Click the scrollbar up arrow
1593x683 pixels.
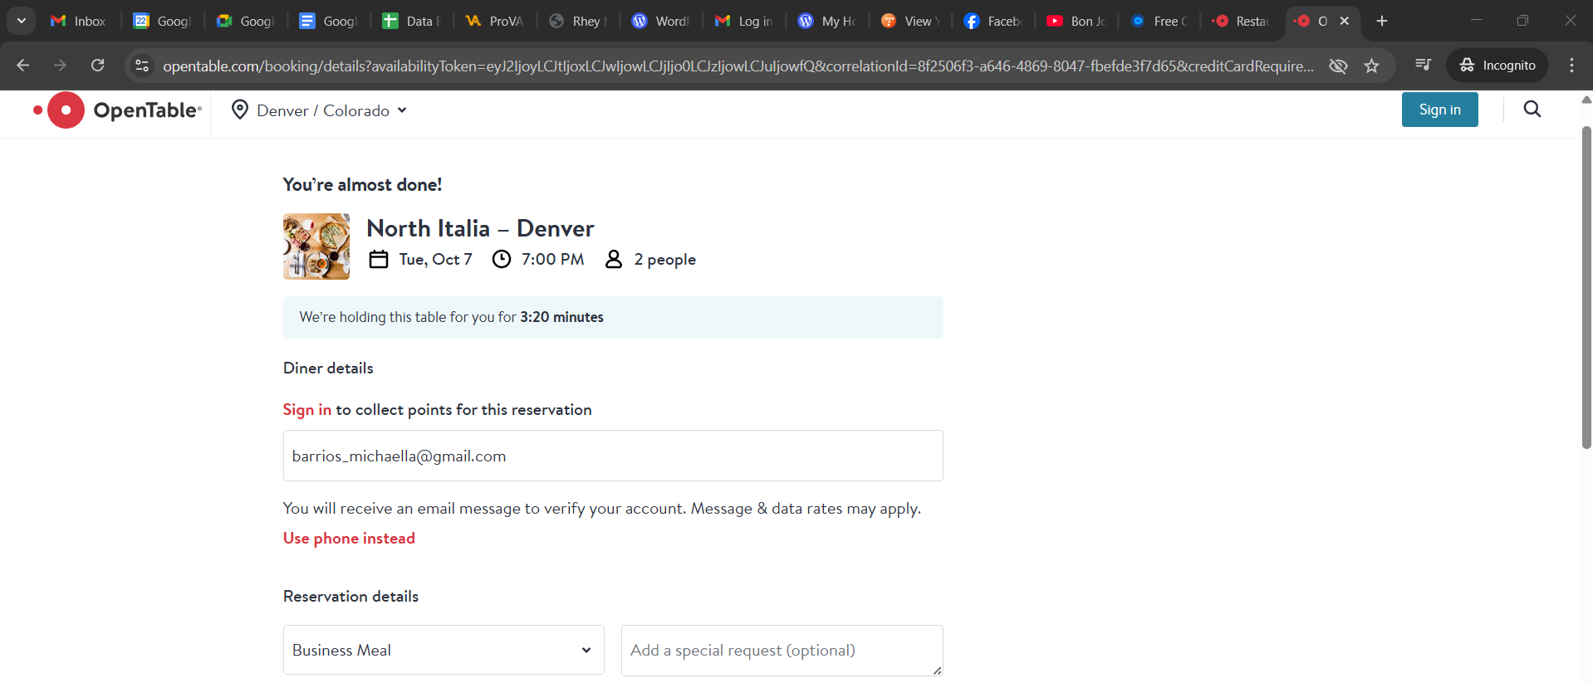click(x=1586, y=100)
